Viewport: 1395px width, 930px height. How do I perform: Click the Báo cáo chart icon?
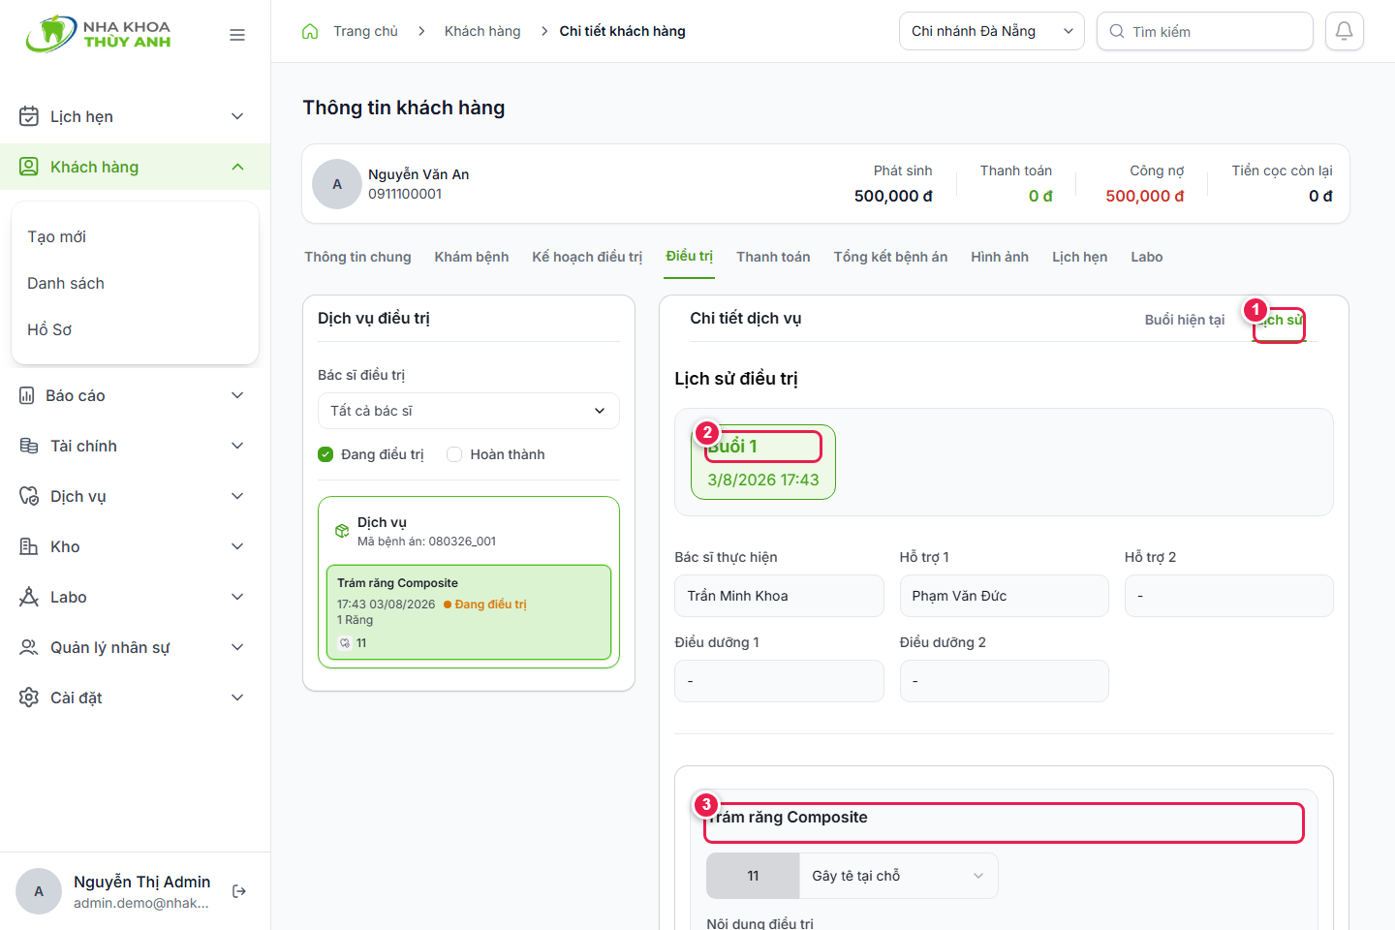(27, 395)
